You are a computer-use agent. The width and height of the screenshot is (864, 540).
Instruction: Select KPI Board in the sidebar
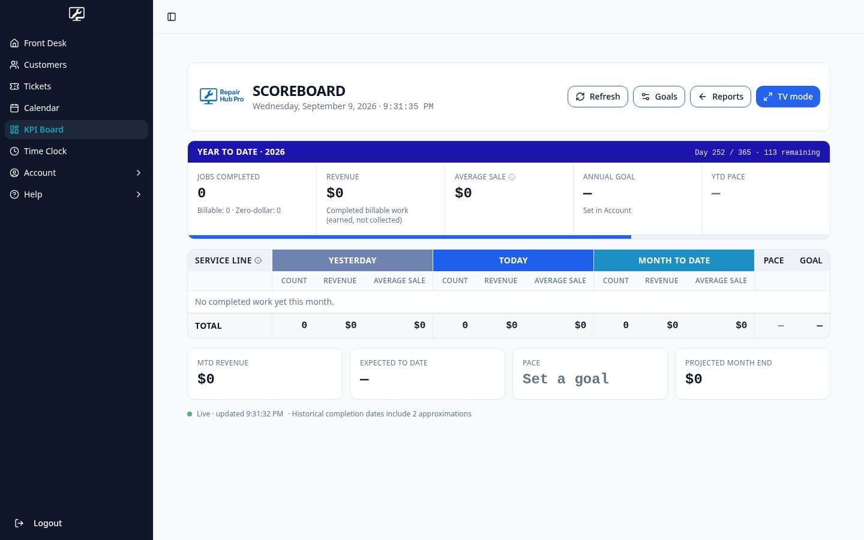76,130
